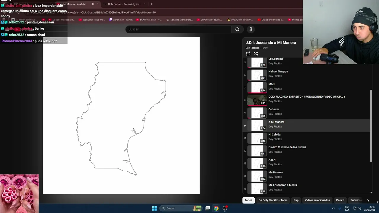Viewport: 379px width, 213px height.
Task: Open ECKO vs SIMER bookmark
Action: pos(149,20)
